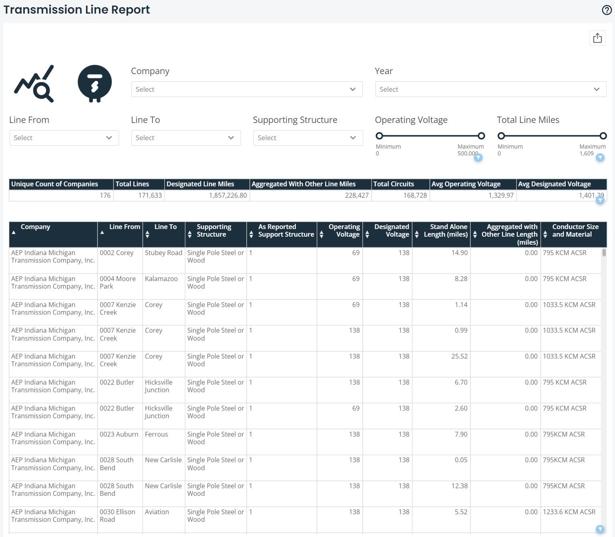Click Total Line Miles maximum slider handle
615x537 pixels.
(603, 136)
